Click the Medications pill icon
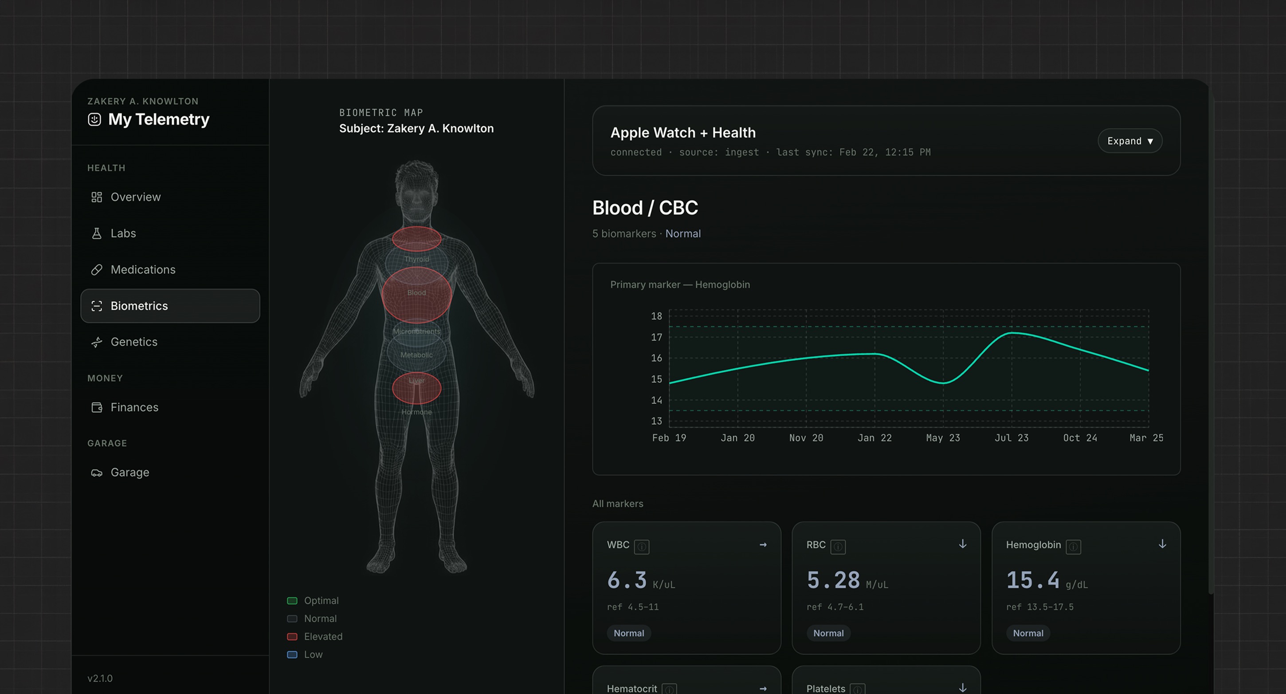The width and height of the screenshot is (1286, 694). pos(97,269)
